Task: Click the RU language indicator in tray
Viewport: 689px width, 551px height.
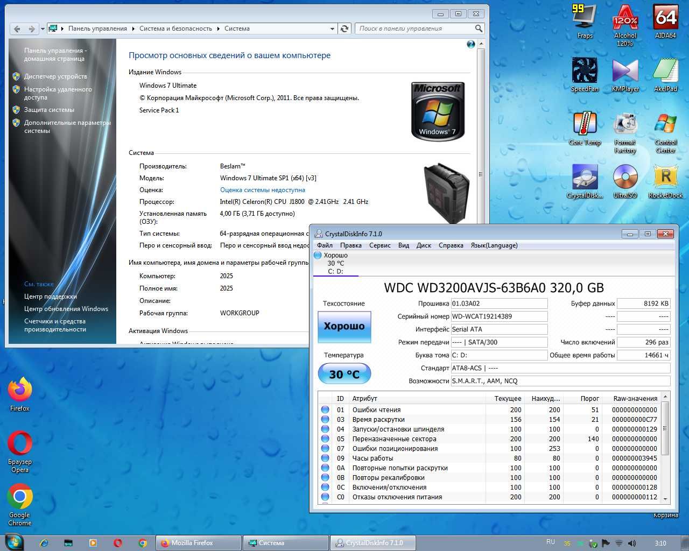Action: [550, 542]
